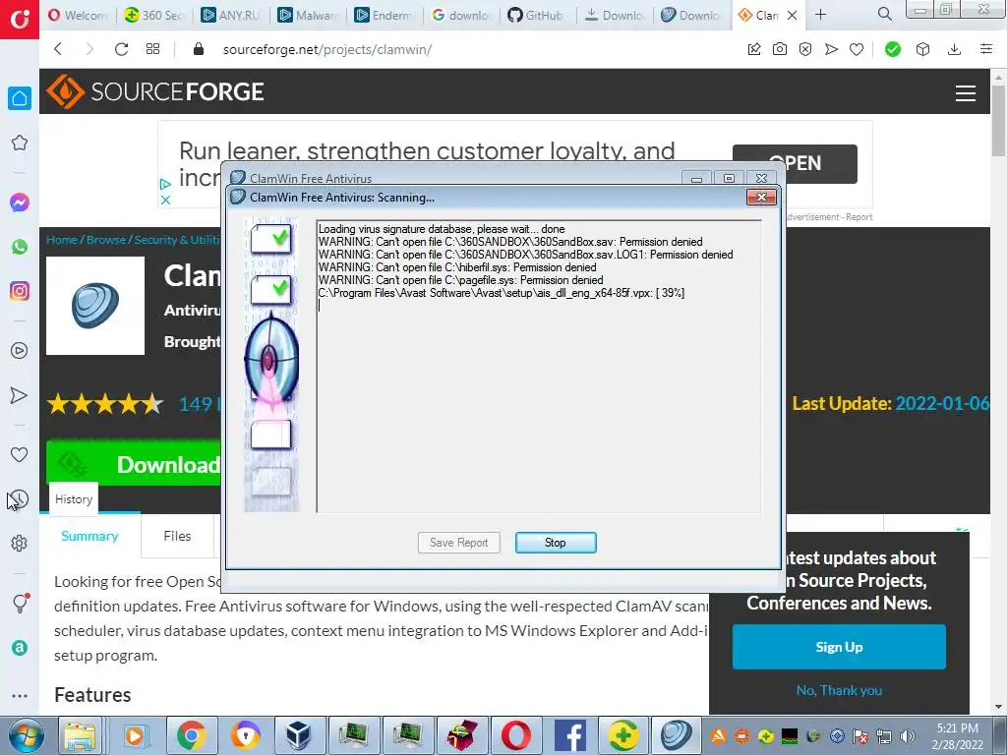Open sidebar heart pinboards icon
The width and height of the screenshot is (1007, 755).
[20, 454]
